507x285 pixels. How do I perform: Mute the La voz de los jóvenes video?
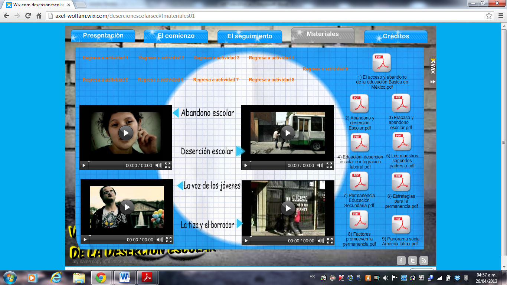tap(160, 240)
